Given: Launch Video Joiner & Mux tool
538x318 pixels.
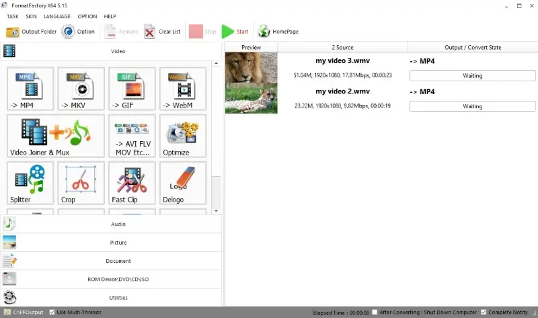Looking at the screenshot, I should (x=56, y=136).
